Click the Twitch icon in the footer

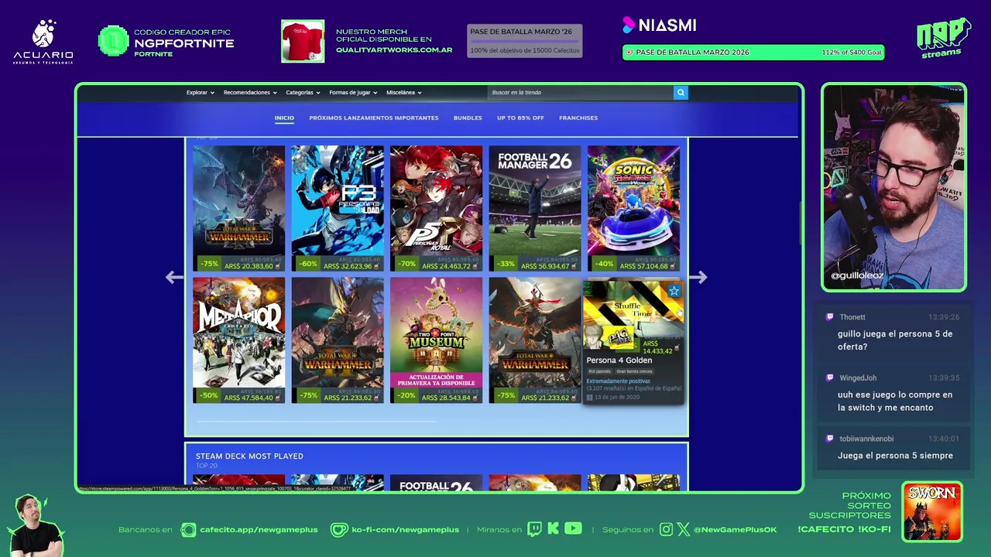point(534,529)
